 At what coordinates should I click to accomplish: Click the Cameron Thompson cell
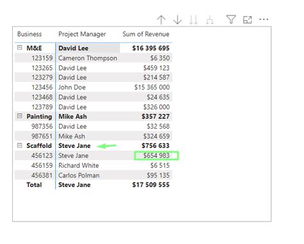point(88,58)
